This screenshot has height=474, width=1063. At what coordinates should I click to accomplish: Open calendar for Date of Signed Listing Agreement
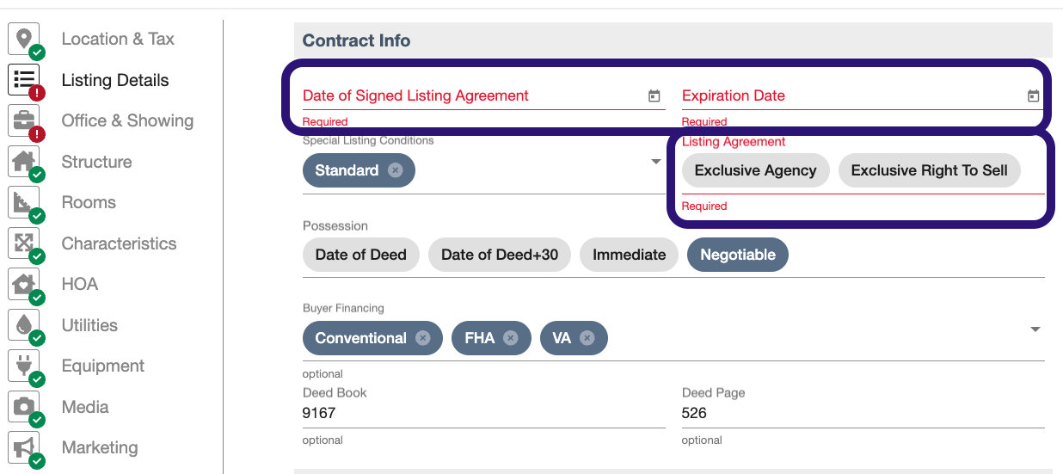click(x=654, y=96)
